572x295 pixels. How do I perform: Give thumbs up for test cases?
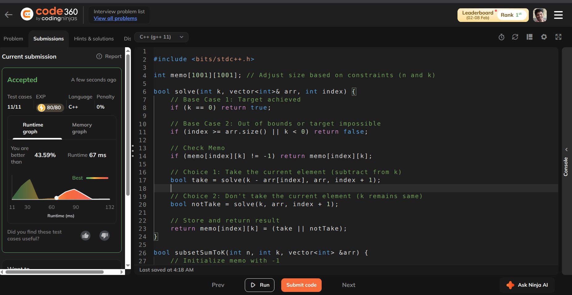[x=86, y=236]
